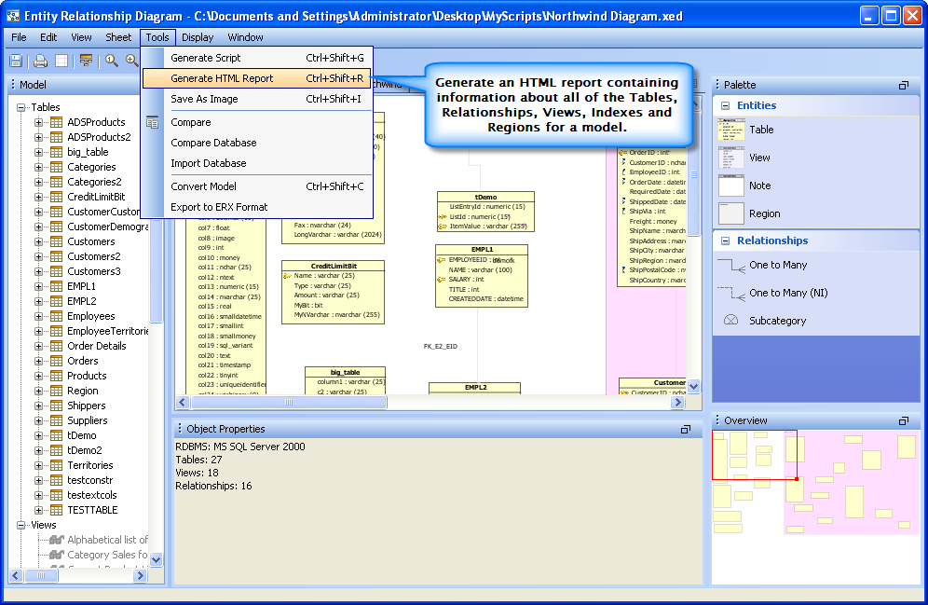Open the Edit menu
This screenshot has height=605, width=928.
[48, 37]
